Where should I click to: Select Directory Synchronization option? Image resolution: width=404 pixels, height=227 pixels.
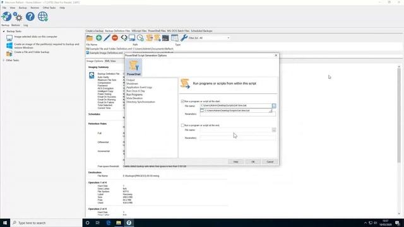[141, 102]
